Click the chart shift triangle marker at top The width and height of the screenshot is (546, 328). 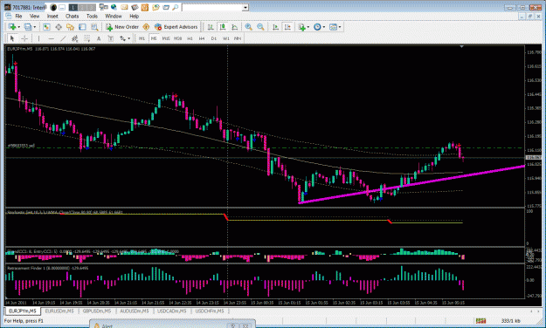click(462, 46)
